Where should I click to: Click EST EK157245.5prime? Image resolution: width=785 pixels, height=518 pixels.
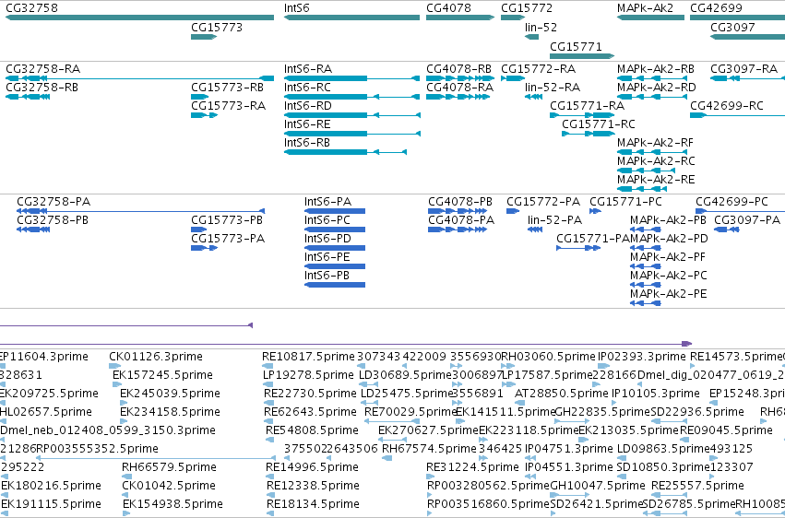pyautogui.click(x=162, y=375)
